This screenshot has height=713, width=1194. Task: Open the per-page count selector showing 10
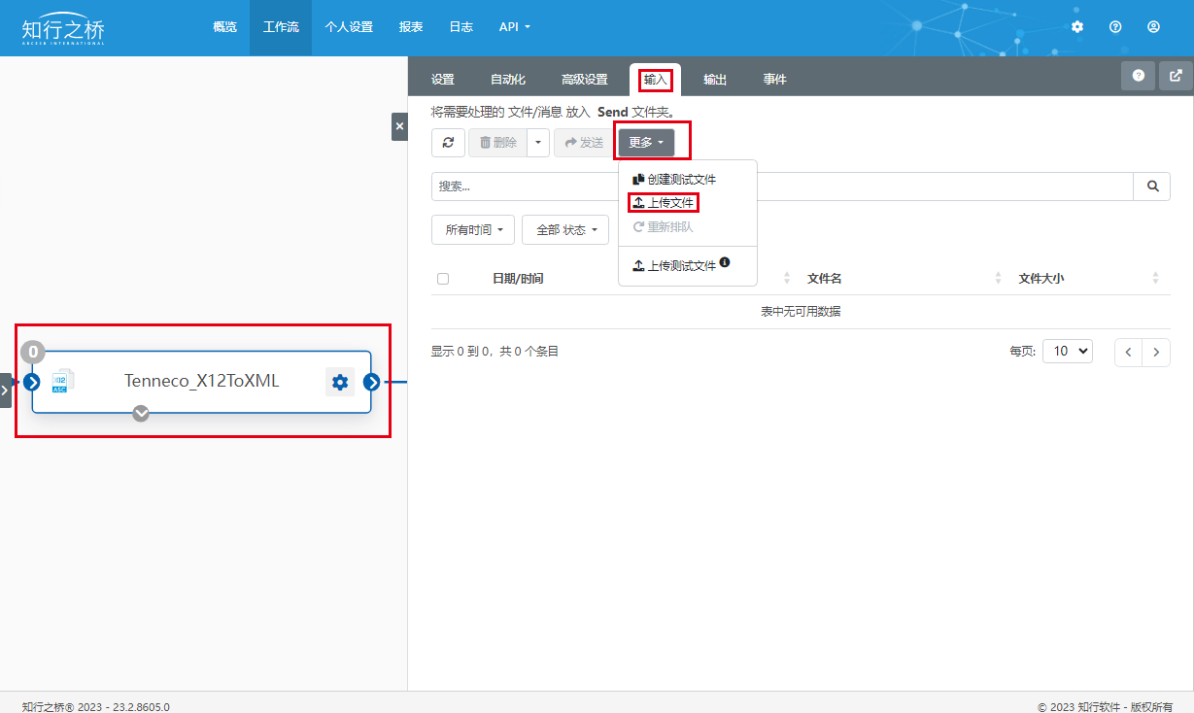pyautogui.click(x=1067, y=352)
